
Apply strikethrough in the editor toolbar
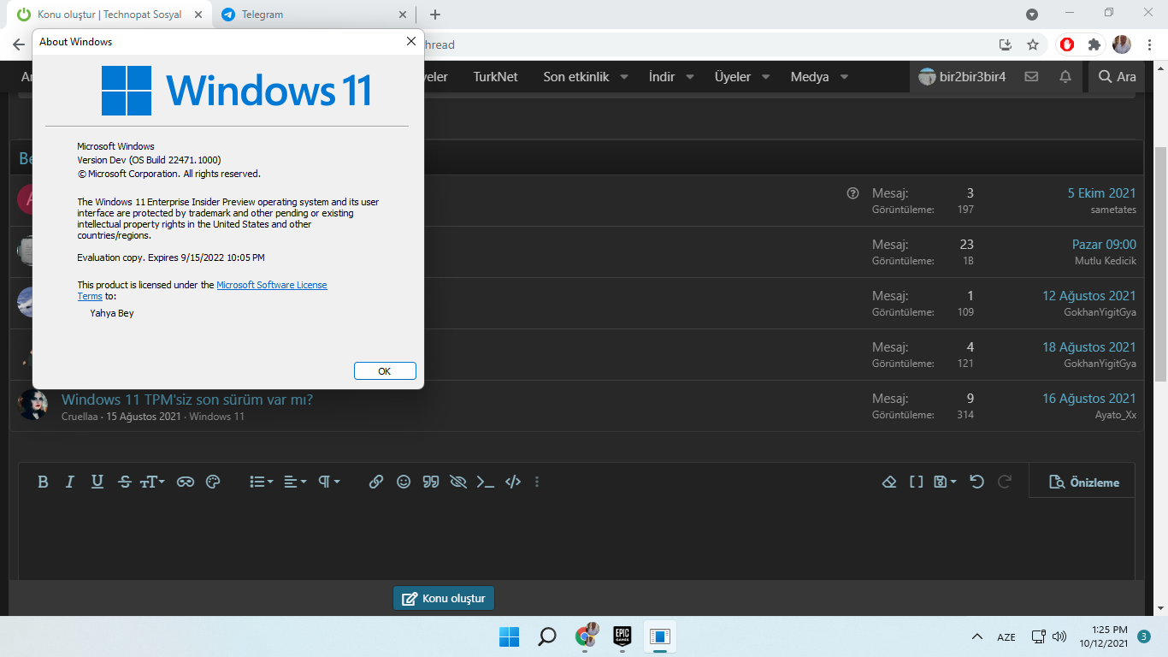pos(125,482)
